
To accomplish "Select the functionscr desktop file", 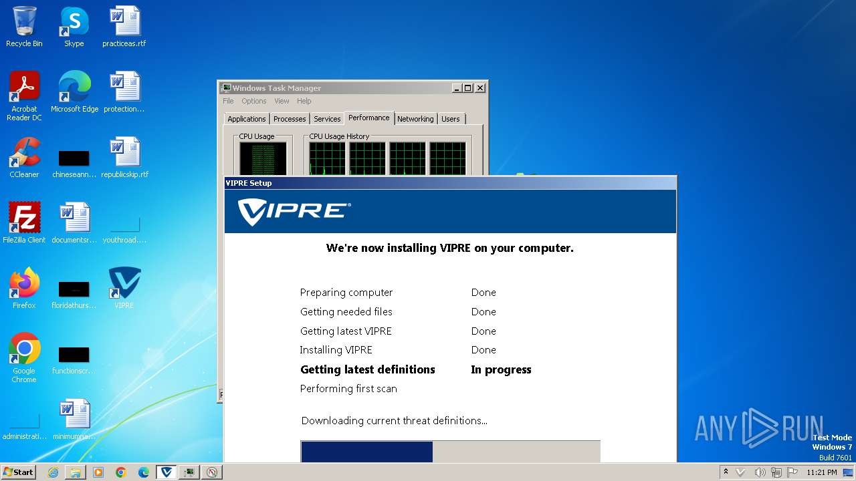I will coord(74,360).
